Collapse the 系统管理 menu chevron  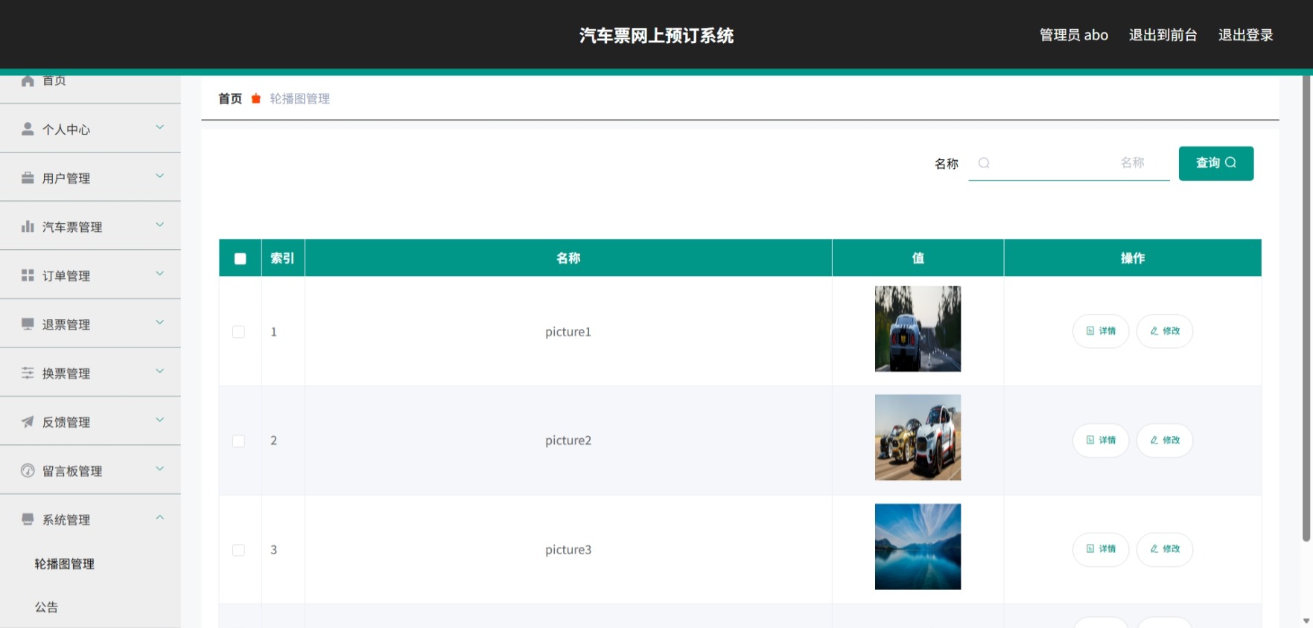(x=159, y=517)
